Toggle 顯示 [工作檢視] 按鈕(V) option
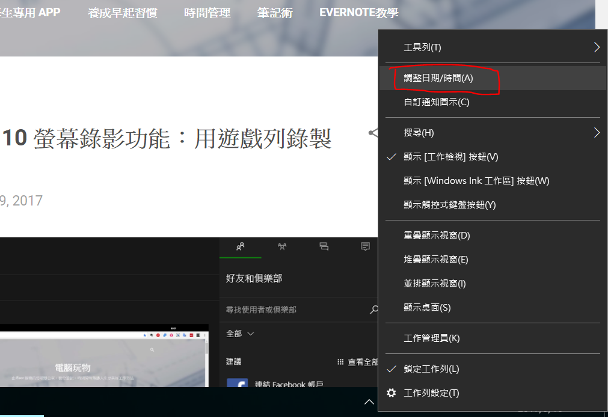The height and width of the screenshot is (417, 608). (x=493, y=157)
